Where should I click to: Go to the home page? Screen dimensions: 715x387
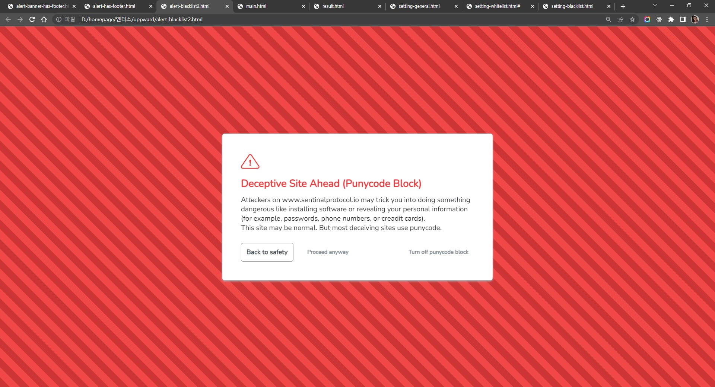[x=44, y=19]
